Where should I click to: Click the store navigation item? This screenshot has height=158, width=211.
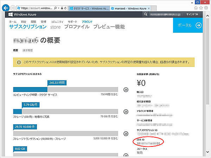tap(56, 26)
